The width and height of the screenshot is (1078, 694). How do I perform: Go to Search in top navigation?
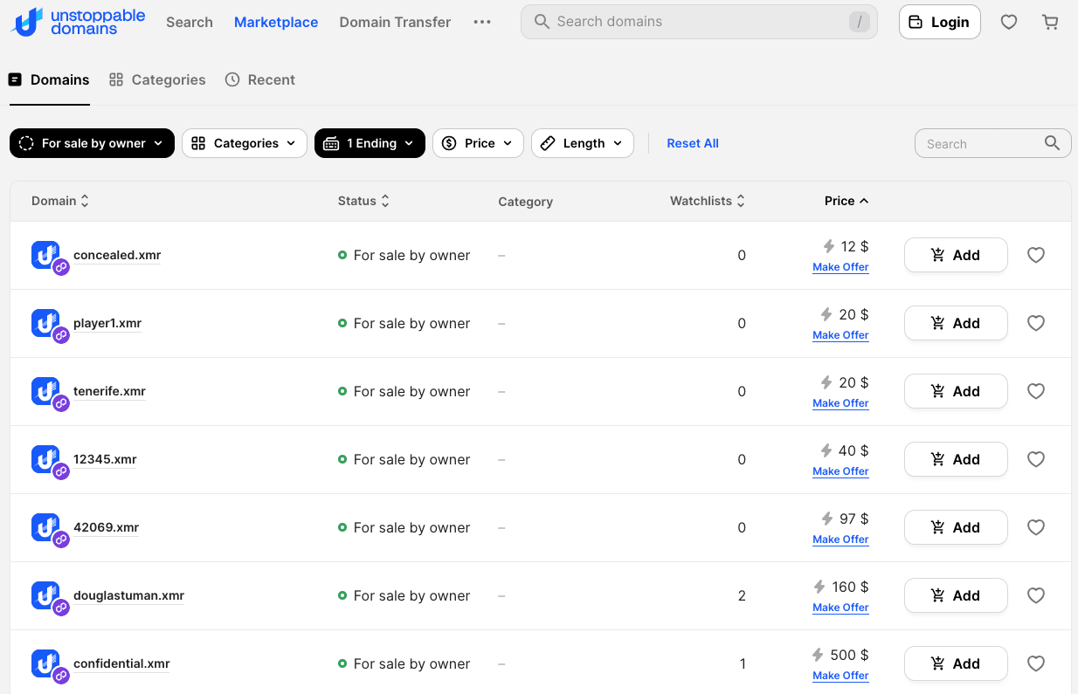190,22
